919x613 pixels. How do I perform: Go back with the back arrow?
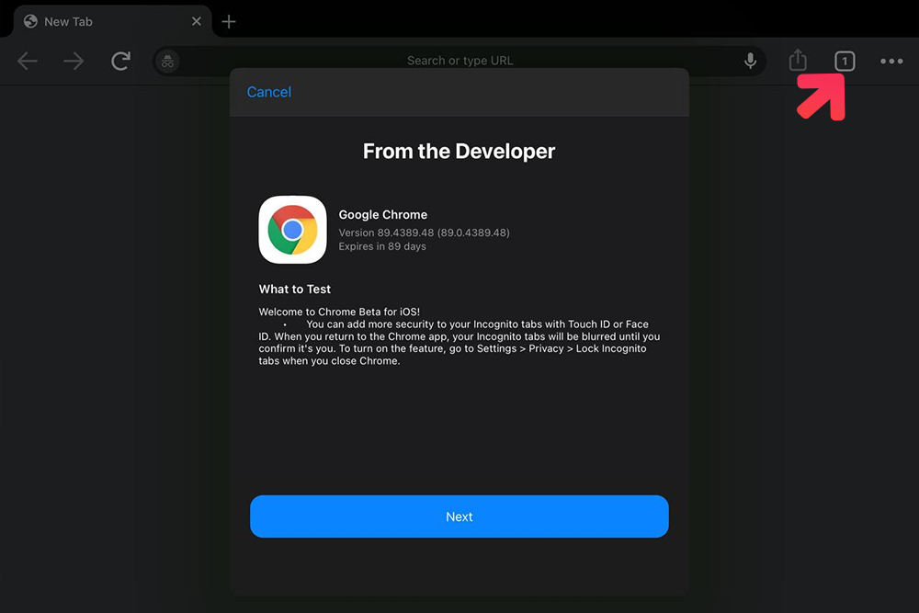point(28,61)
